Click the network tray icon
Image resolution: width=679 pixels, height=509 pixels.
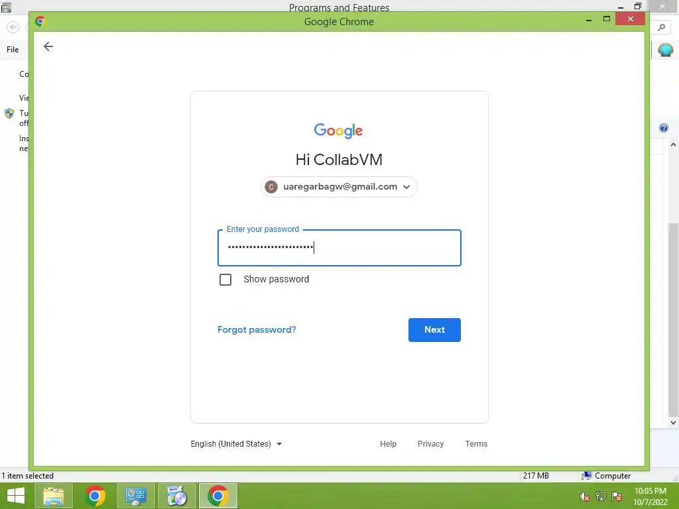pos(601,496)
